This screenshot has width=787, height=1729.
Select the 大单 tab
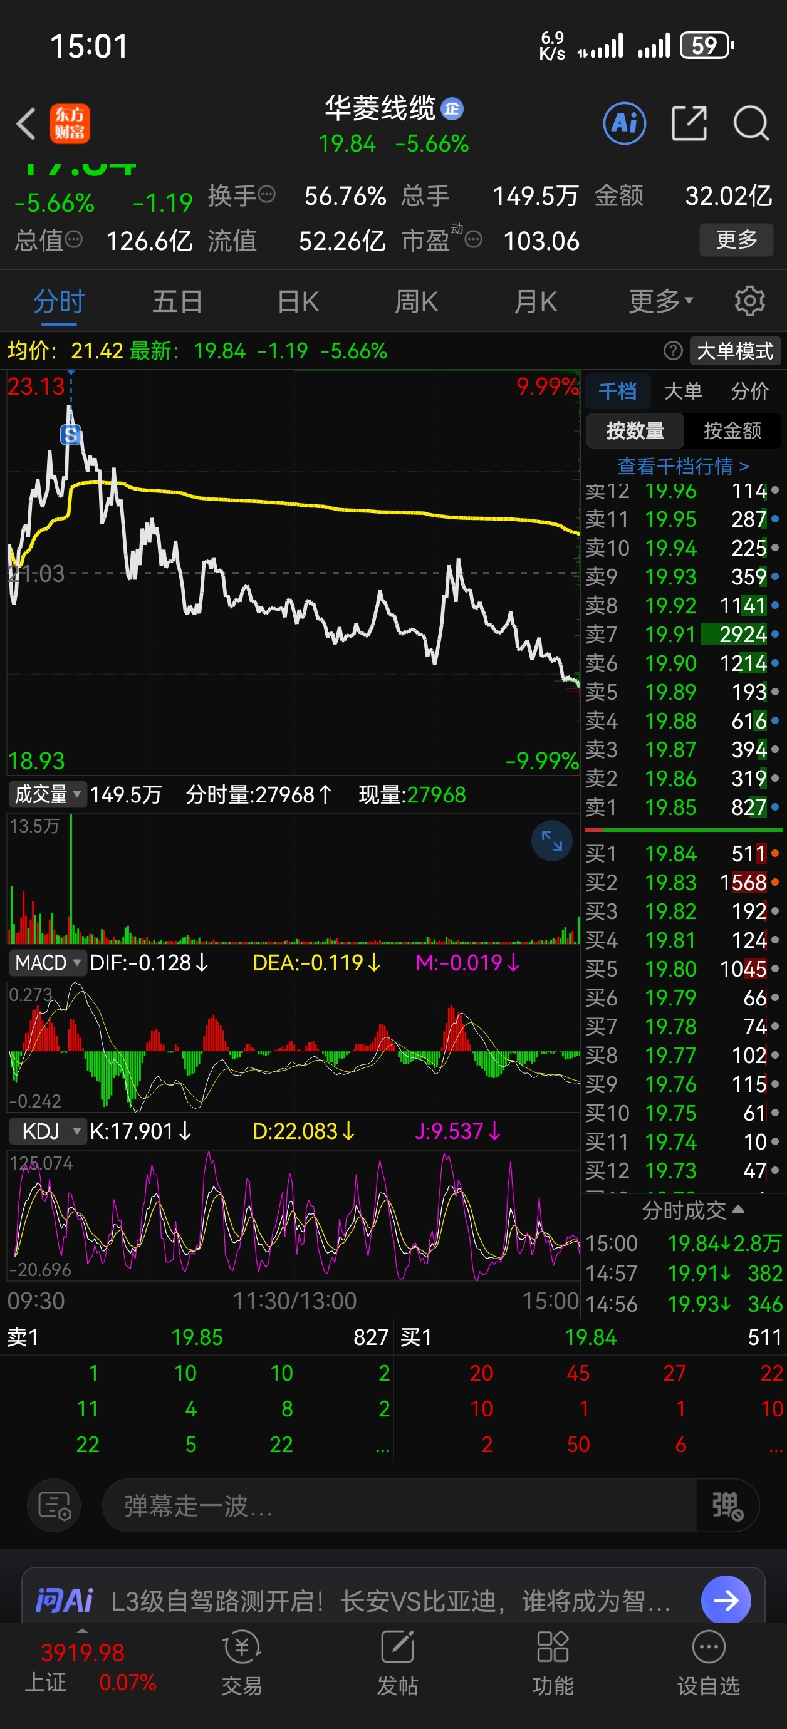683,391
